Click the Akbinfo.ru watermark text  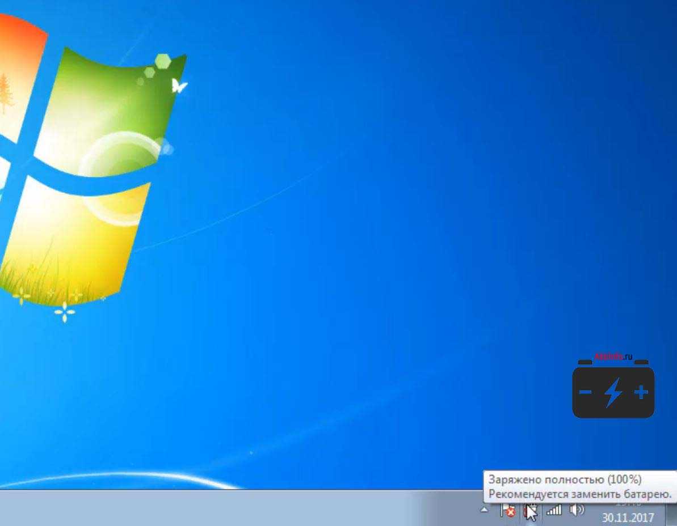613,357
